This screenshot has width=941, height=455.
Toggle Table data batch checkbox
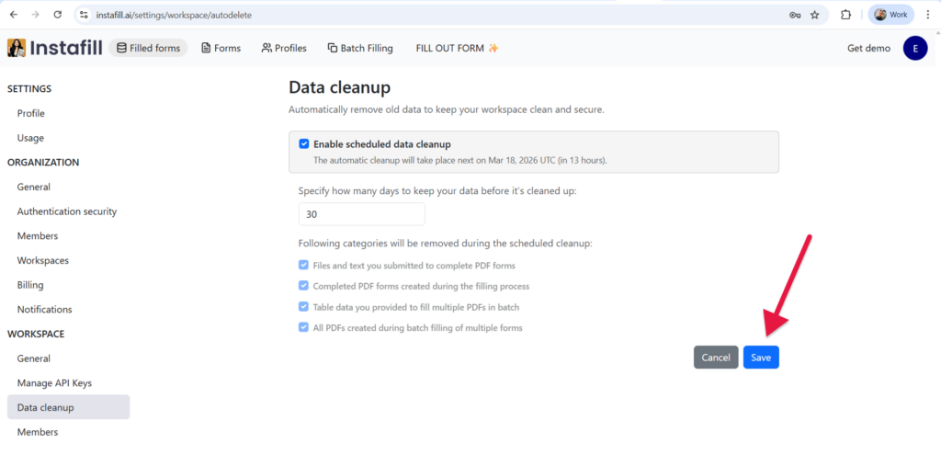coord(304,307)
